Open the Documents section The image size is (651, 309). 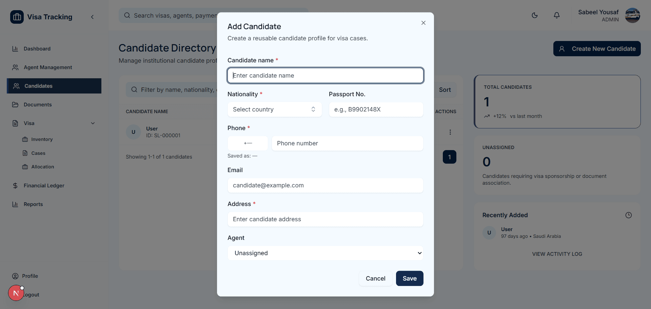[54, 105]
